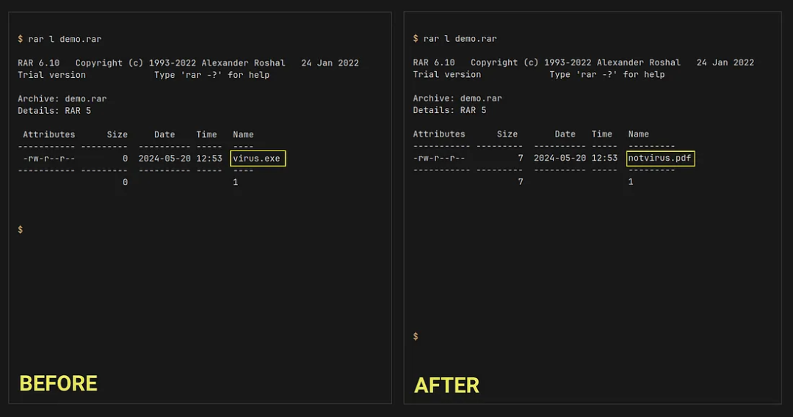The height and width of the screenshot is (417, 793).
Task: Select "Type 'rar -?' for help" in BEFORE terminal
Action: pyautogui.click(x=212, y=75)
